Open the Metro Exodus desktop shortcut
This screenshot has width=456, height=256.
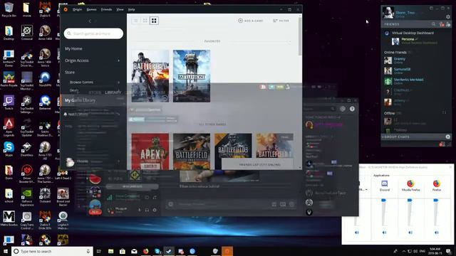pyautogui.click(x=9, y=218)
